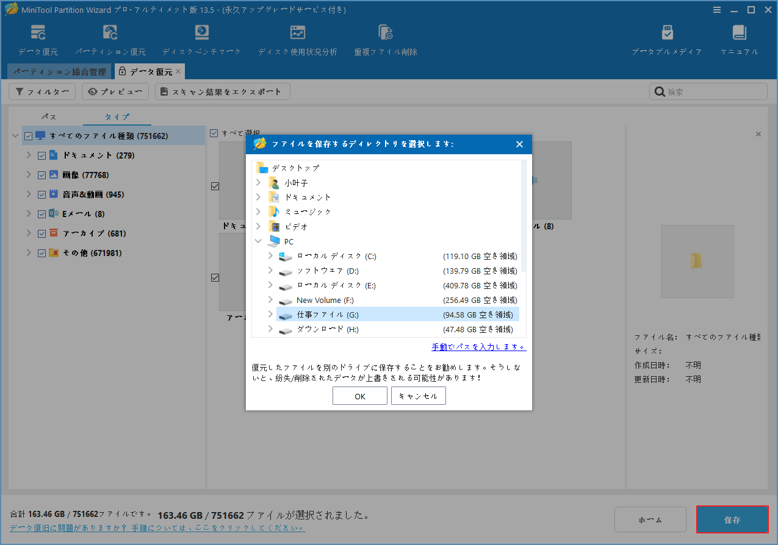Viewport: 778px width, 545px height.
Task: Switch to the パーティション総合管理 tab
Action: click(x=59, y=71)
